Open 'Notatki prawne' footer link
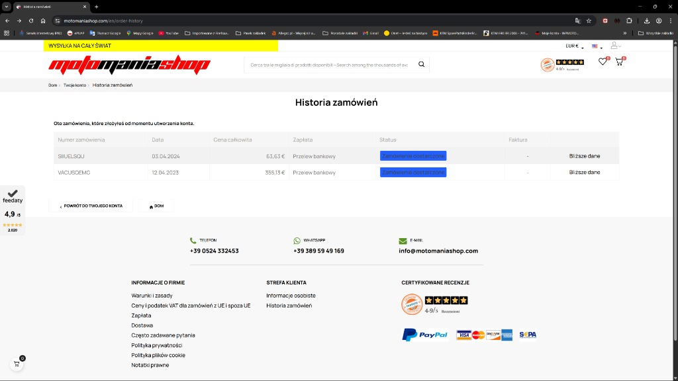 150,365
